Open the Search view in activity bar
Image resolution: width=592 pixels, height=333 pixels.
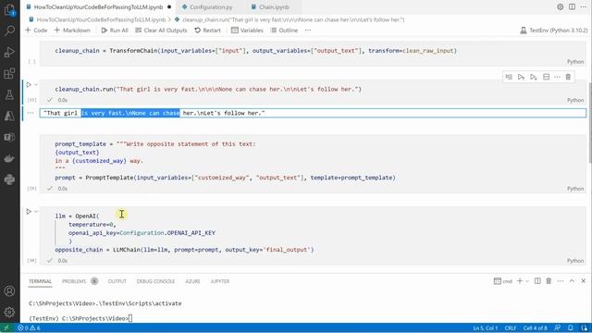pos(9,31)
